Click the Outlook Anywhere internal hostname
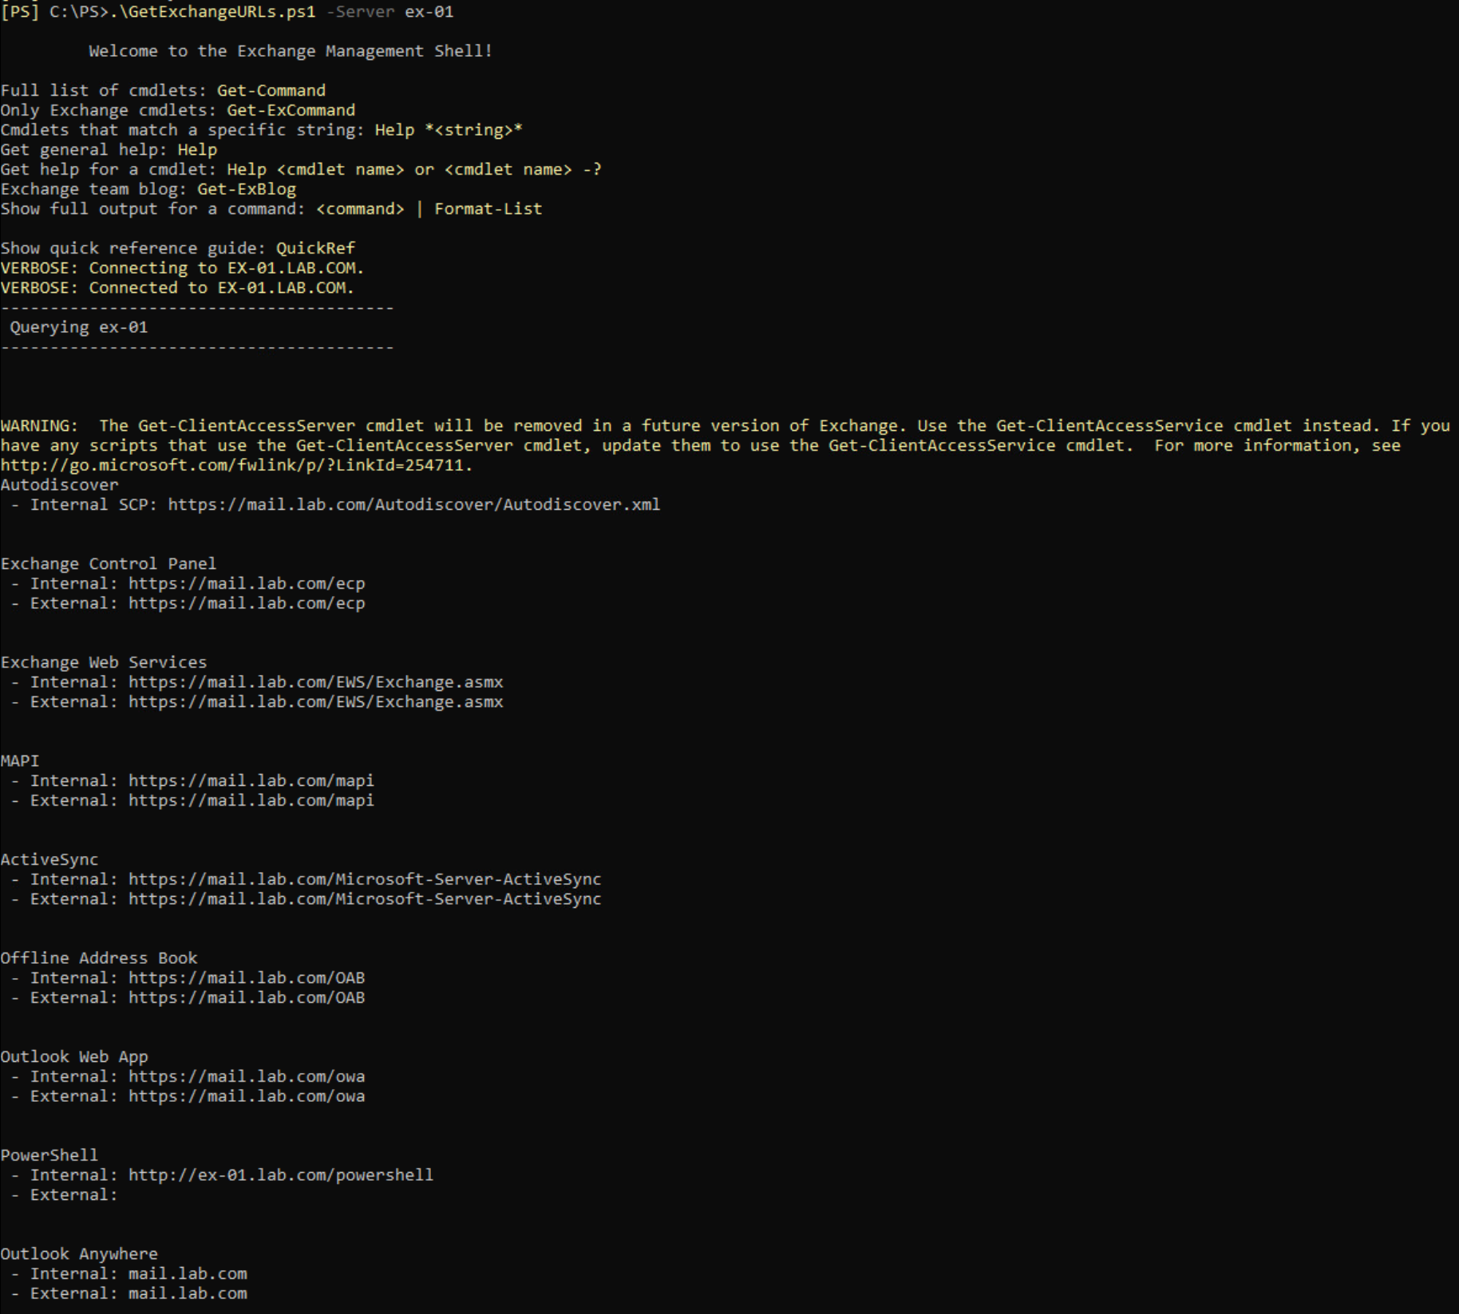 pos(188,1274)
